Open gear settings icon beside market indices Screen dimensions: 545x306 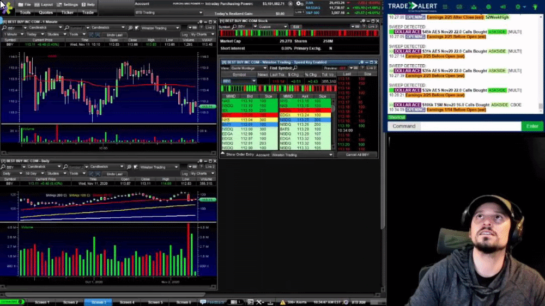[x=299, y=4]
